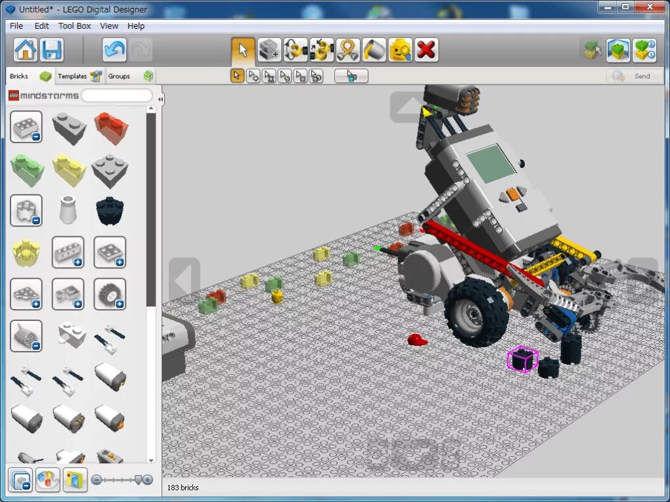This screenshot has width=670, height=502.
Task: Collapse all palette dividers button
Action: point(20,480)
